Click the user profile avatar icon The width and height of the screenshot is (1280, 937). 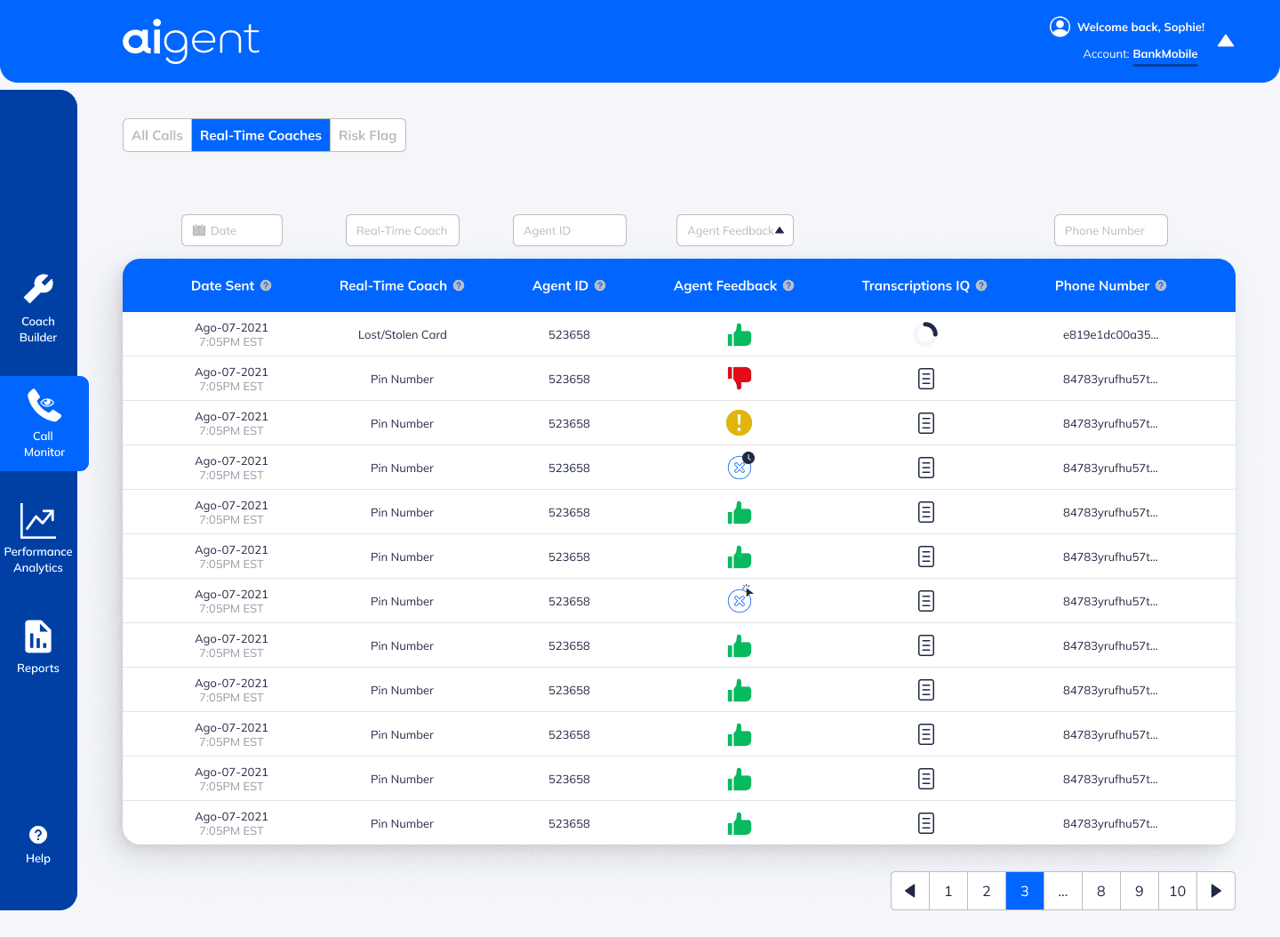pos(1060,27)
